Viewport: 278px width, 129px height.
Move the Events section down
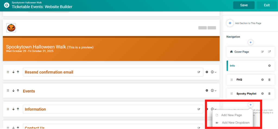pyautogui.click(x=13, y=91)
